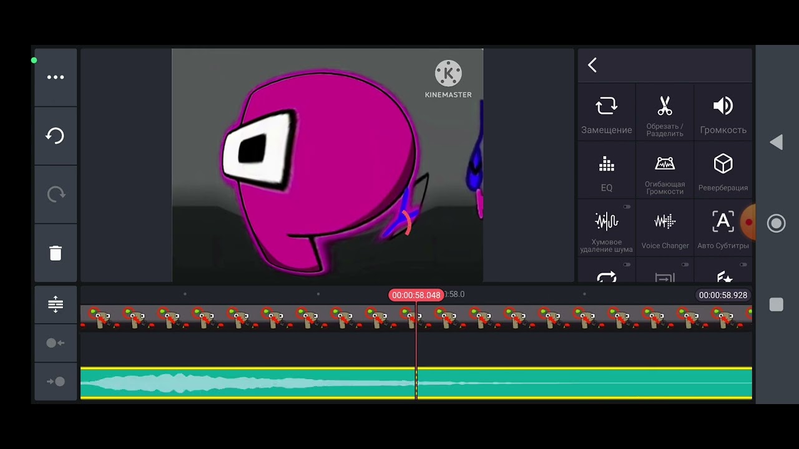This screenshot has height=449, width=799.
Task: Expand the timeline with the layers icon
Action: pos(56,304)
